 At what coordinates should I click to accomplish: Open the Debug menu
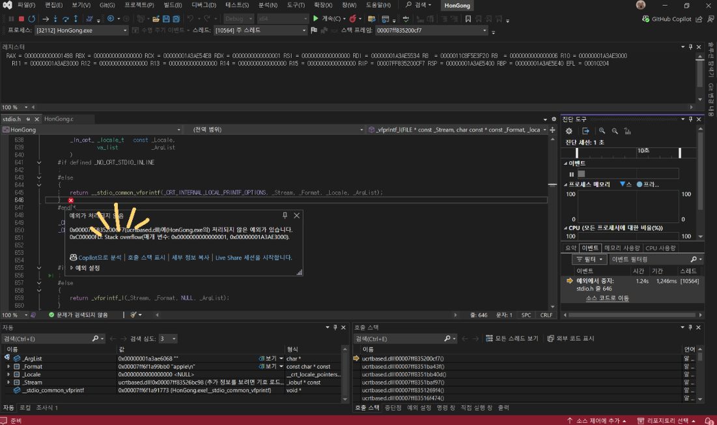coord(204,5)
